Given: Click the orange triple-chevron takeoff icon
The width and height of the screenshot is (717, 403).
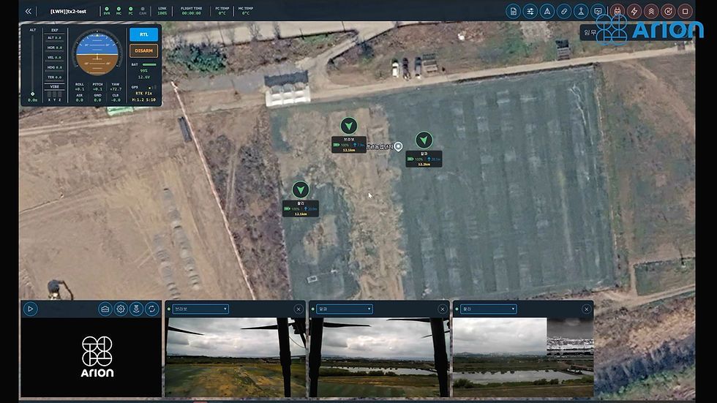Looking at the screenshot, I should click(651, 12).
